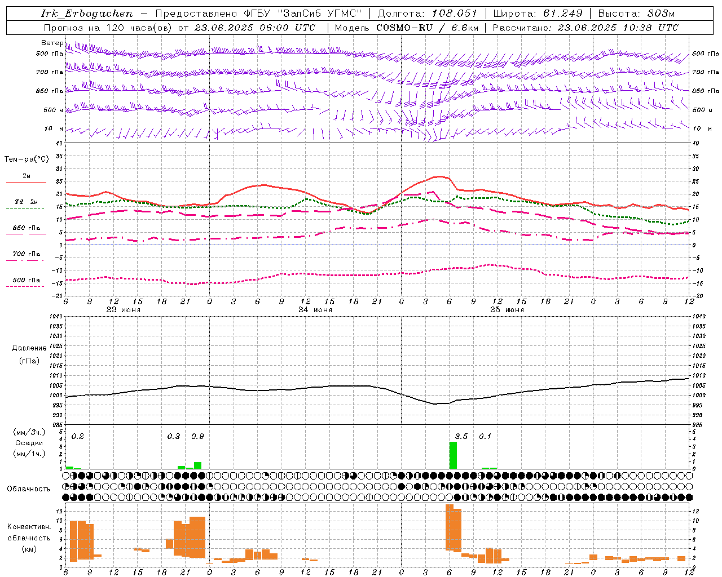This screenshot has width=722, height=577.
Task: Click the Долгота: 108.051 value
Action: (427, 14)
